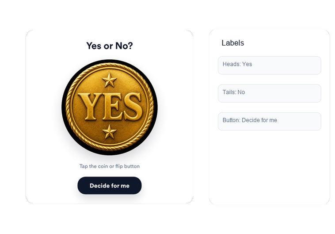Click the Labels panel heading
Screen dimensions: 335x234
tap(232, 43)
